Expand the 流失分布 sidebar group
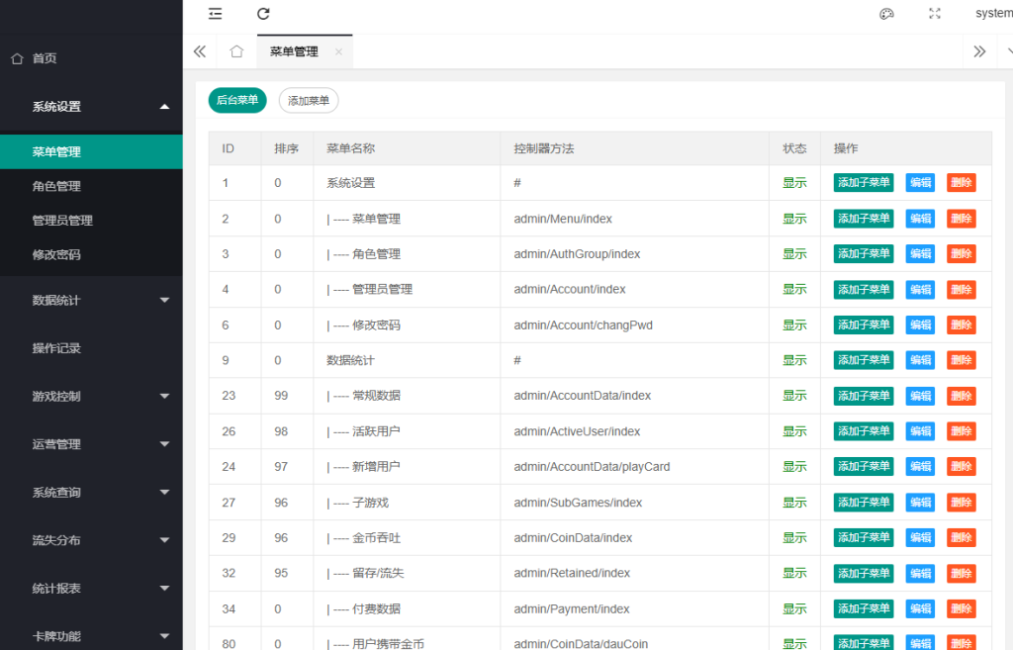Viewport: 1013px width, 650px height. tap(91, 540)
